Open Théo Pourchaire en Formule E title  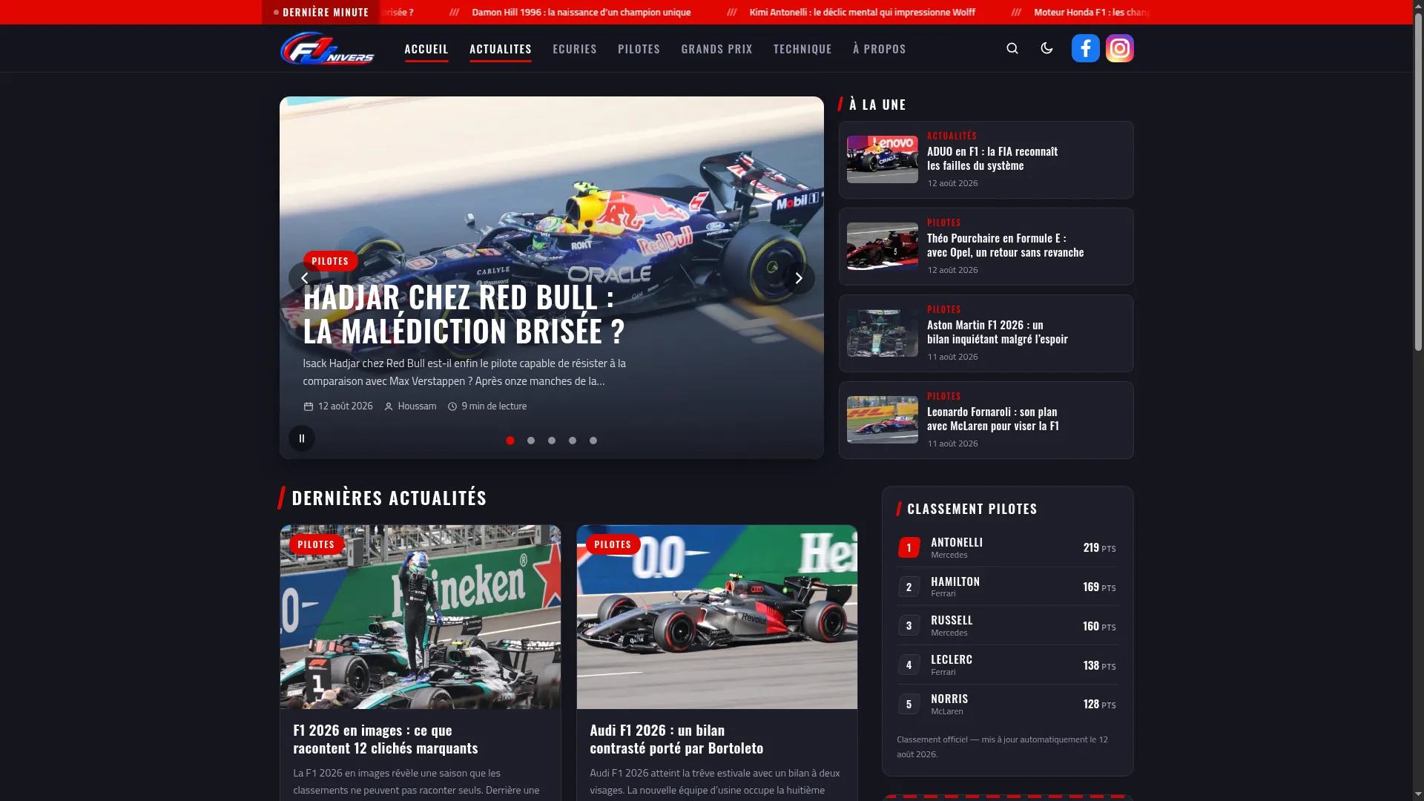tap(1006, 245)
